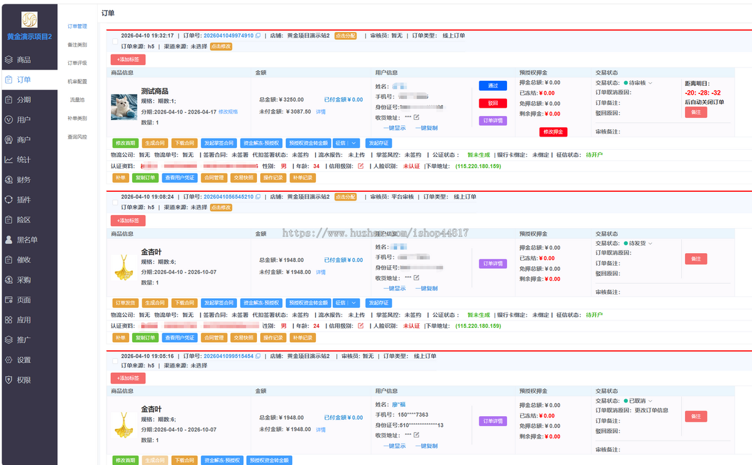Open the 采购 section in the sidebar

coord(28,280)
